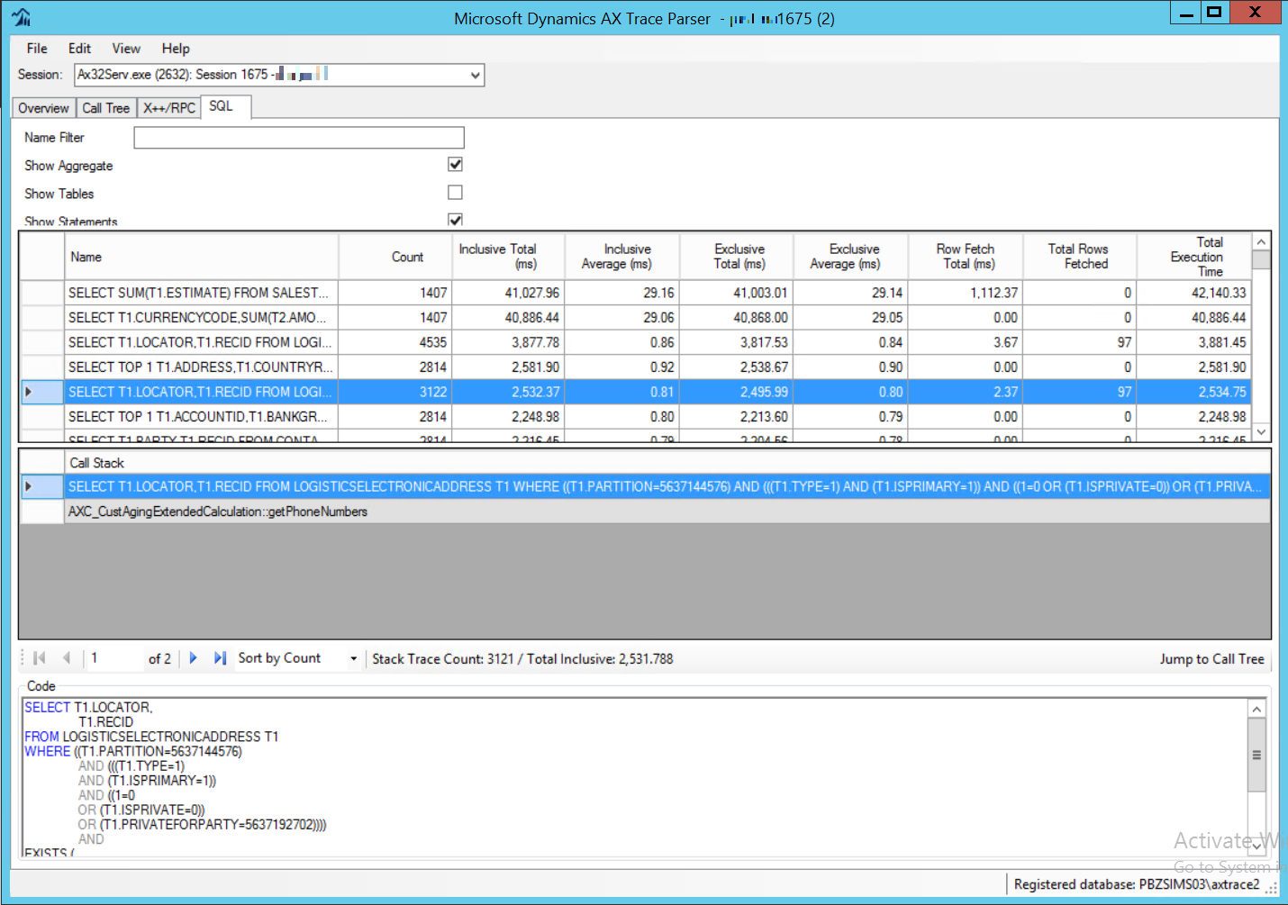The height and width of the screenshot is (905, 1288).
Task: Open the Session dropdown list
Action: tap(475, 75)
